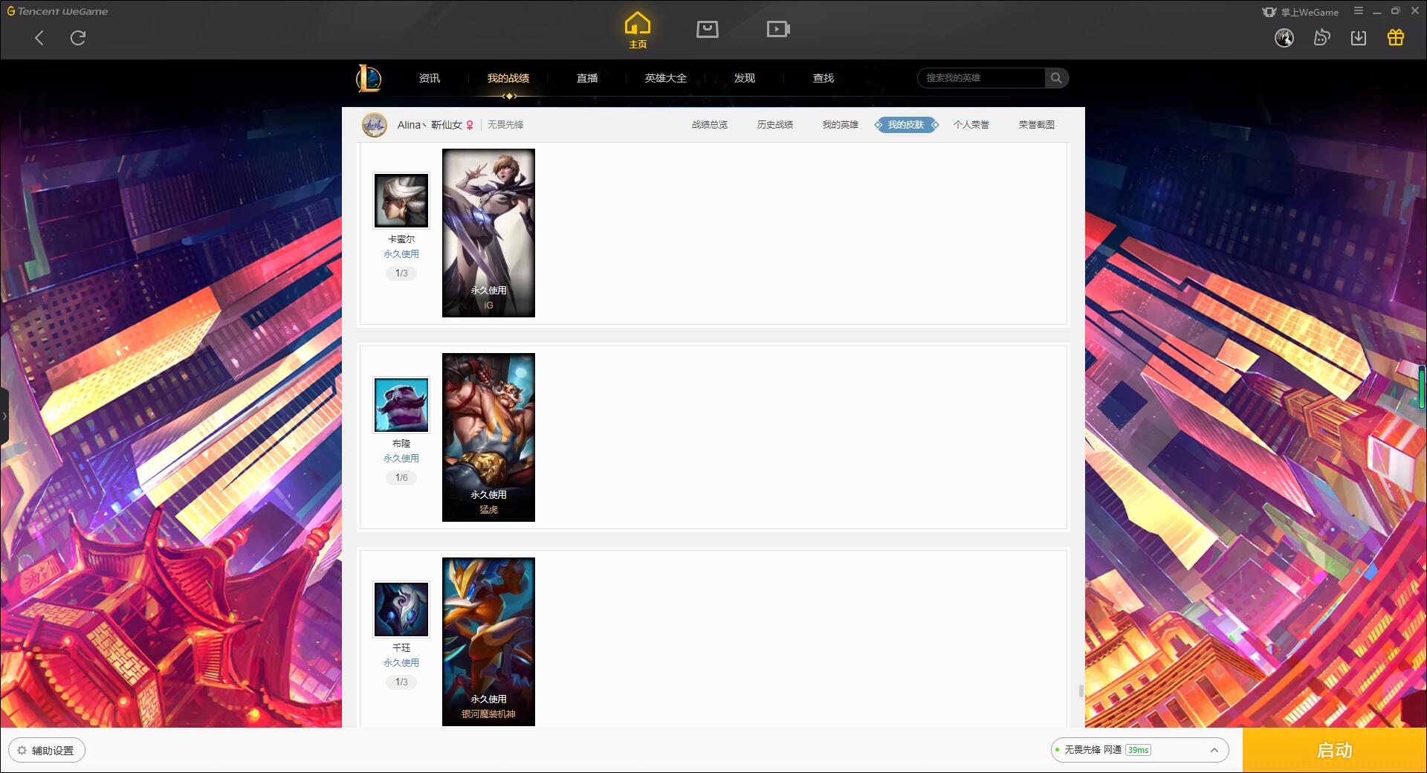The image size is (1427, 773).
Task: Open the 荣誉截图 section
Action: (1037, 125)
